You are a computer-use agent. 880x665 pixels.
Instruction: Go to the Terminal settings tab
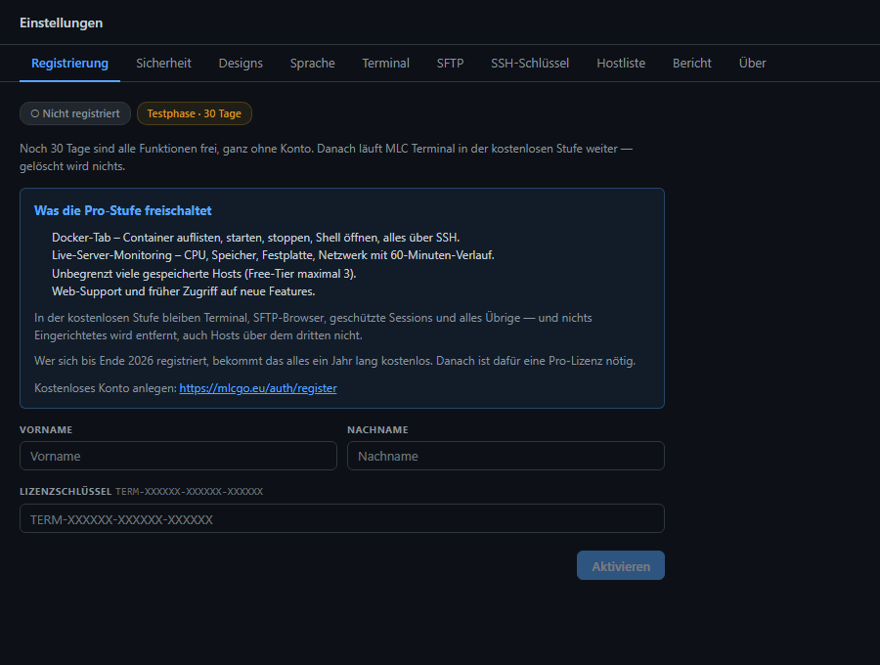click(x=385, y=64)
